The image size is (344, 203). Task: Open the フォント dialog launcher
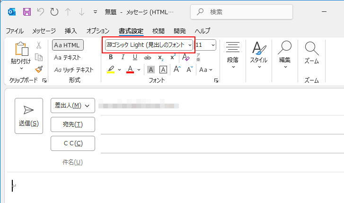coord(216,80)
